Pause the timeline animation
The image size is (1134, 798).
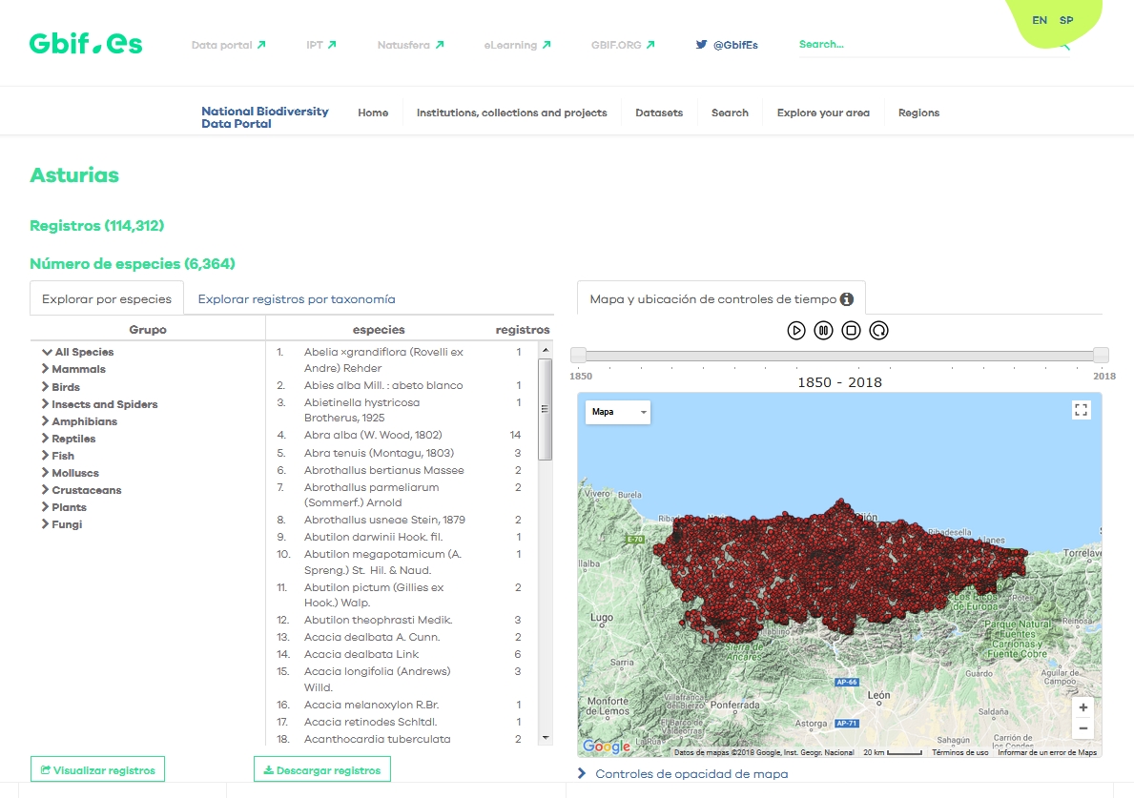tap(824, 331)
